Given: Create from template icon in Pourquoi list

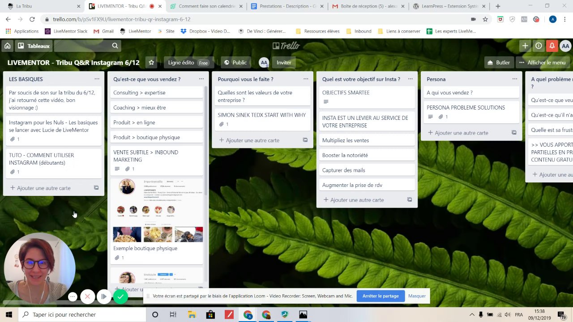Looking at the screenshot, I should coord(305,140).
